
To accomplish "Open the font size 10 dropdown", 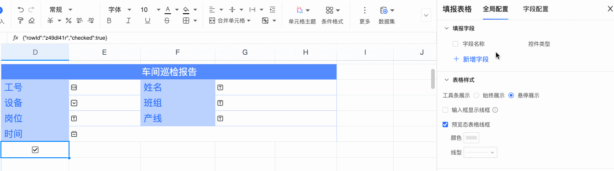I will click(150, 10).
